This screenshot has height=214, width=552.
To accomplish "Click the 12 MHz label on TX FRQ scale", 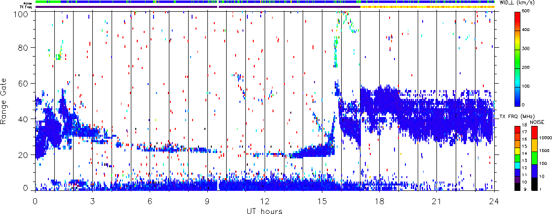I will click(x=524, y=168).
